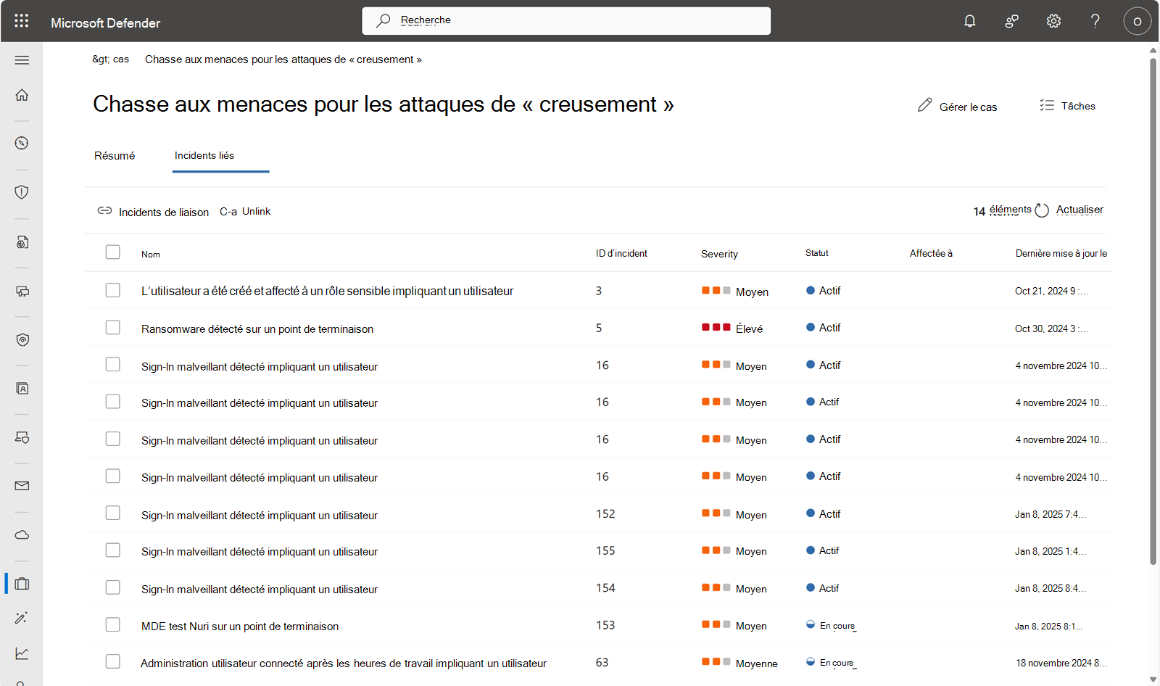
Task: Open the notifications bell
Action: [969, 21]
